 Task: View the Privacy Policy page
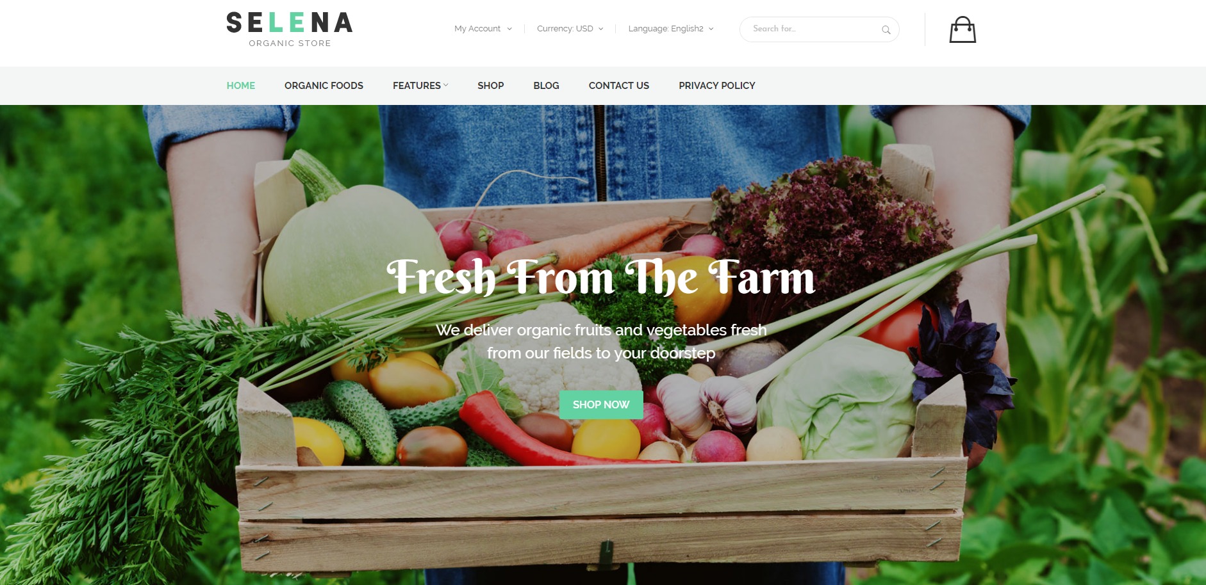(x=717, y=86)
